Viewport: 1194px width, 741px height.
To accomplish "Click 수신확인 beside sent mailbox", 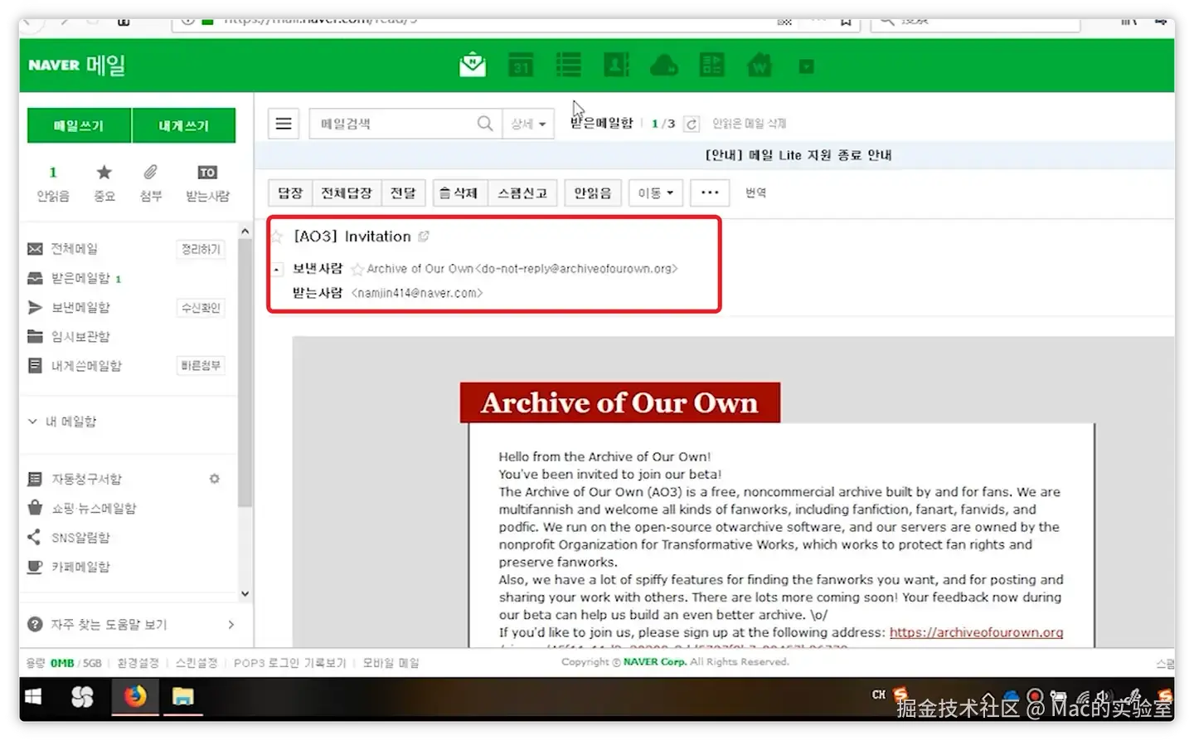I will pos(201,308).
